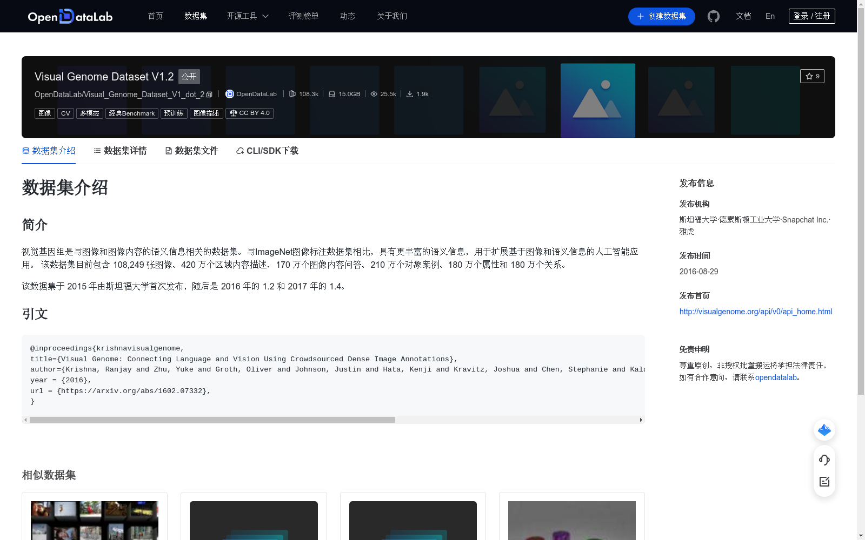
Task: Open 动态 in navigation bar
Action: tap(348, 16)
